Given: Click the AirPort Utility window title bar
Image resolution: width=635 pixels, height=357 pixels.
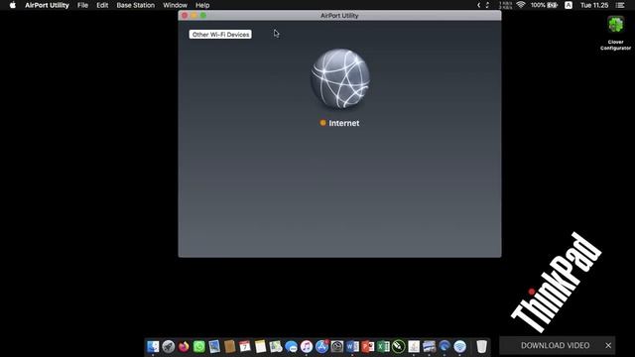Looking at the screenshot, I should tap(339, 16).
